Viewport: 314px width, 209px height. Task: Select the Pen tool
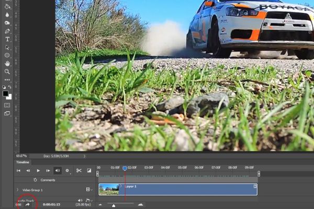7,31
